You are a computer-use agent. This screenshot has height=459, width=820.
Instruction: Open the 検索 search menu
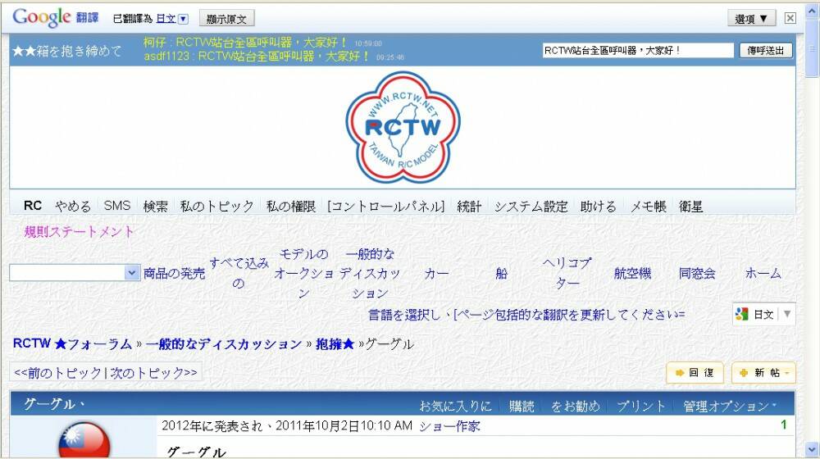(x=156, y=207)
